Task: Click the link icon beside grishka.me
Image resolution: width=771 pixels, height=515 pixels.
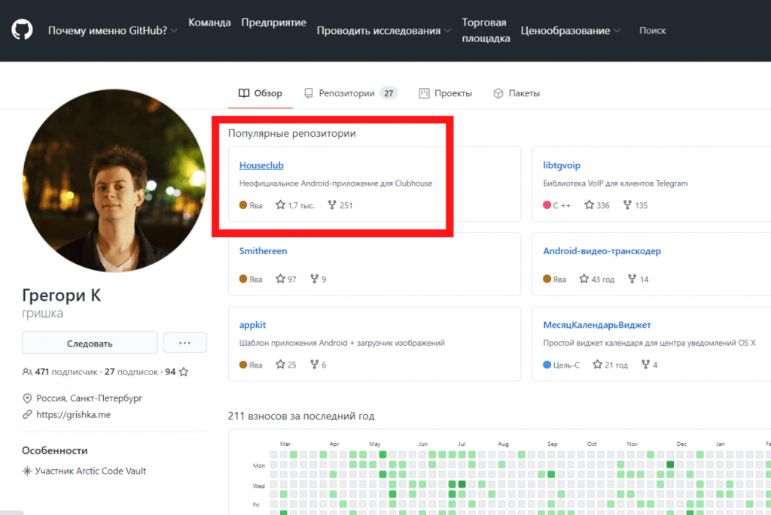Action: tap(27, 415)
